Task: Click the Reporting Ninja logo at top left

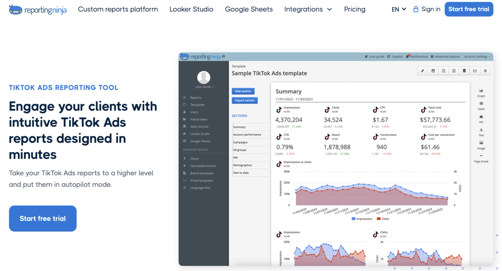Action: (x=38, y=10)
